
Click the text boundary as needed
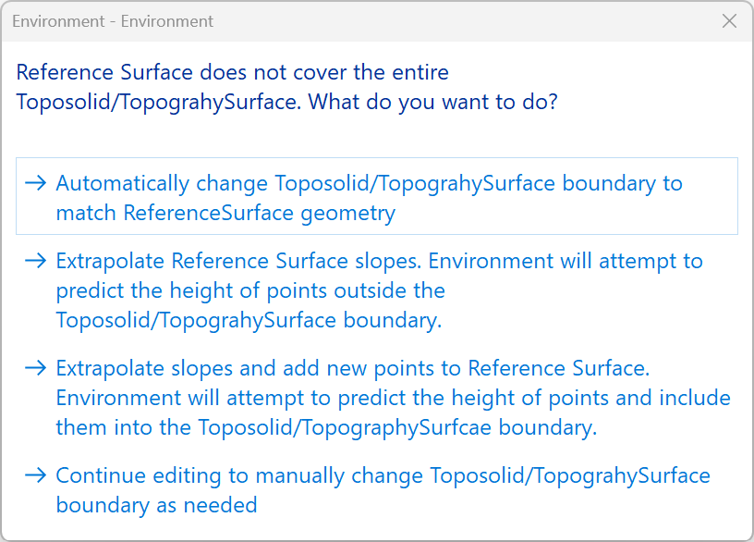156,505
